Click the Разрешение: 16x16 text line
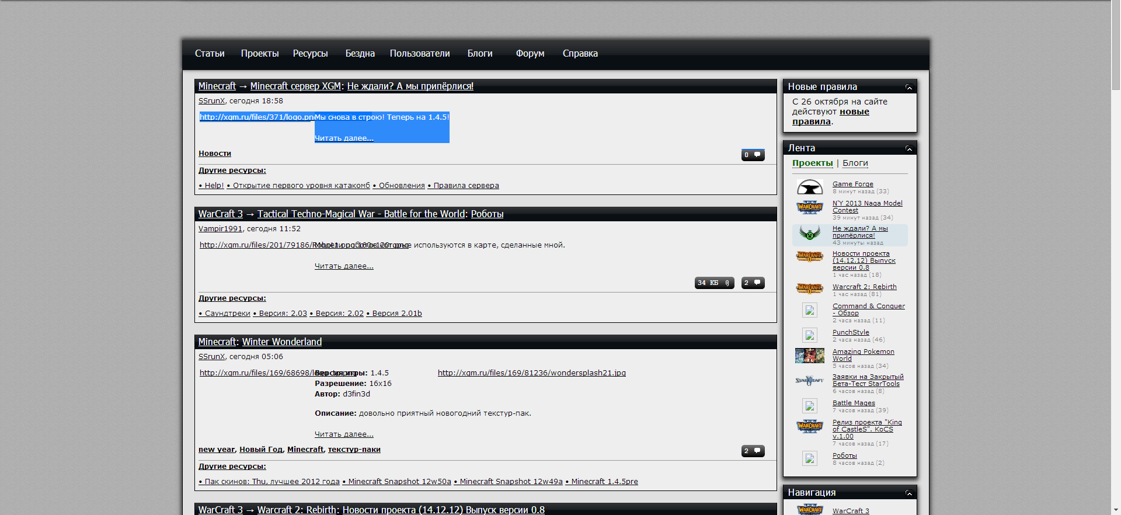The image size is (1121, 515). coord(353,384)
